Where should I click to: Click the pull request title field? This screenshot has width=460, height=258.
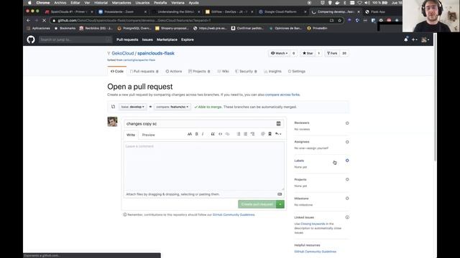(203, 124)
